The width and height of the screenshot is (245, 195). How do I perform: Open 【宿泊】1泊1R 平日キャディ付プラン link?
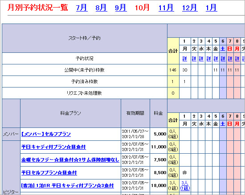pos(67,186)
